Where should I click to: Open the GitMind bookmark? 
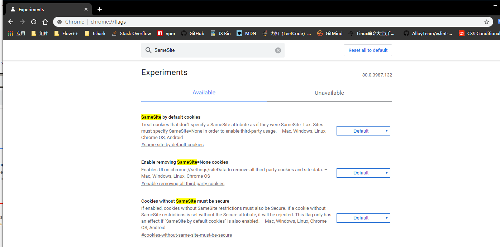point(329,33)
